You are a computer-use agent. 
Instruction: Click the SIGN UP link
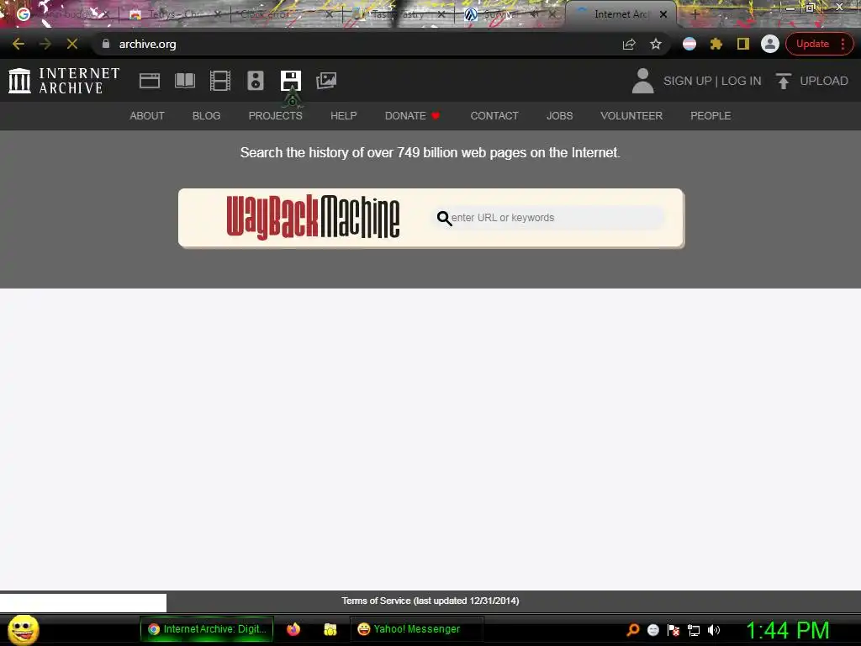coord(687,81)
